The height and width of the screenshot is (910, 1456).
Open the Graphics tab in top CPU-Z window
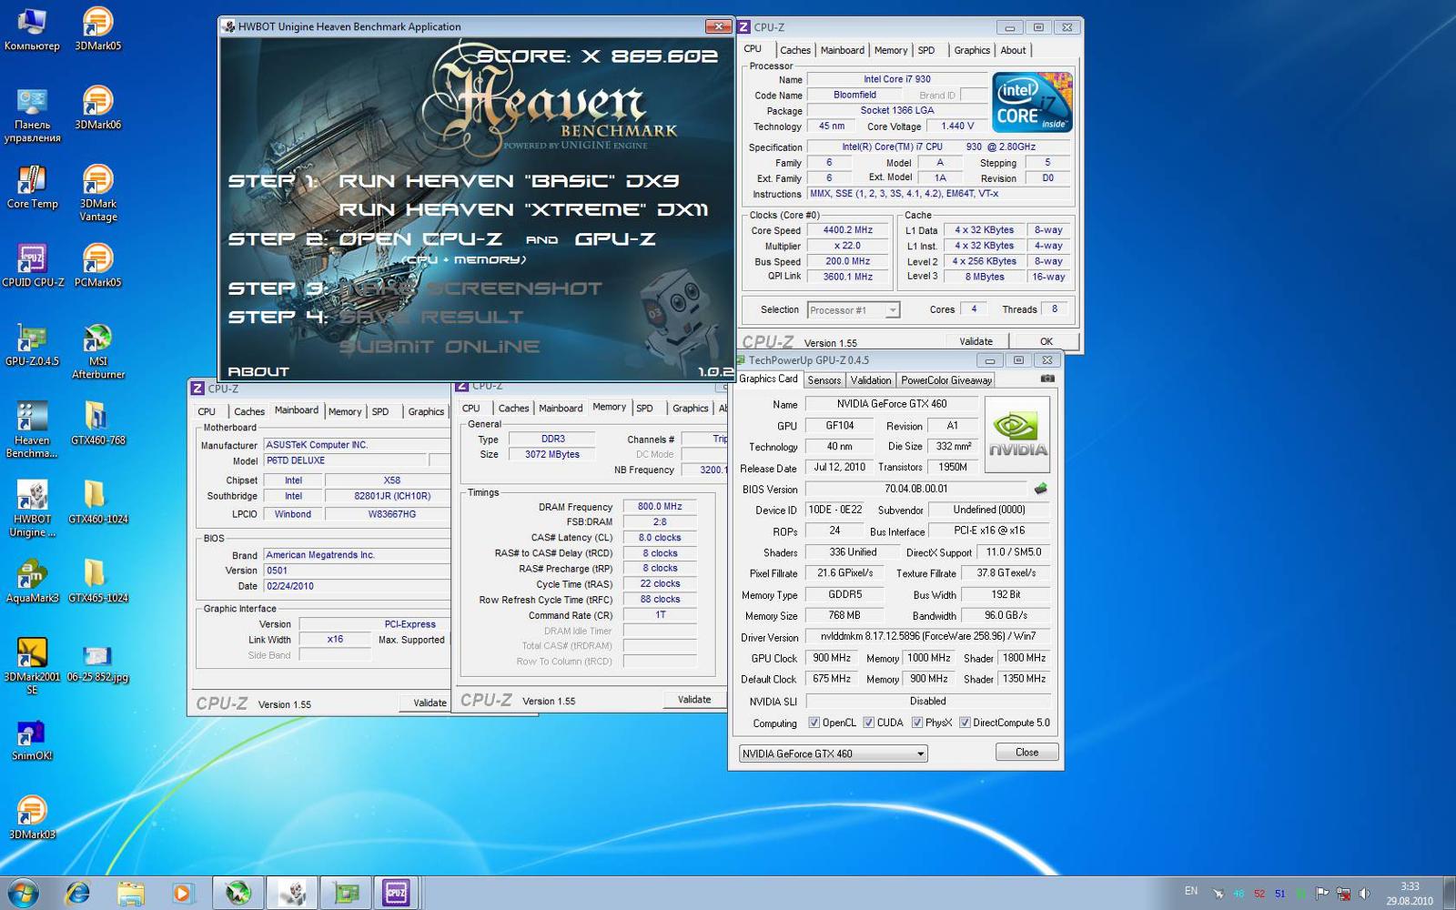tap(971, 51)
